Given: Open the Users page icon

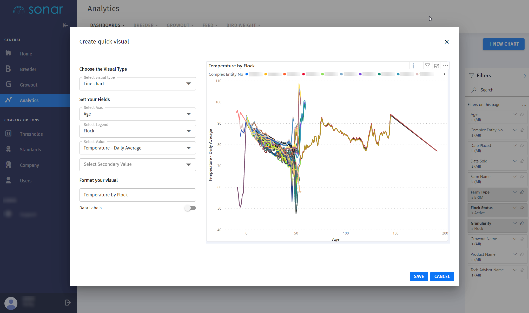Looking at the screenshot, I should tap(8, 180).
